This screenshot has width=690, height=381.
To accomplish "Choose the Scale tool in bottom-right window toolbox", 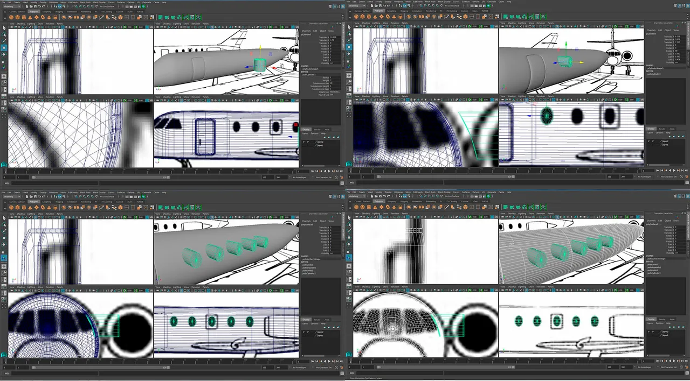I will pyautogui.click(x=349, y=252).
